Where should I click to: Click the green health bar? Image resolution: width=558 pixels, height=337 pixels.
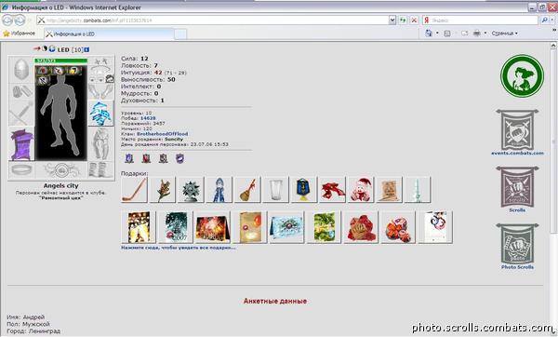[x=60, y=61]
